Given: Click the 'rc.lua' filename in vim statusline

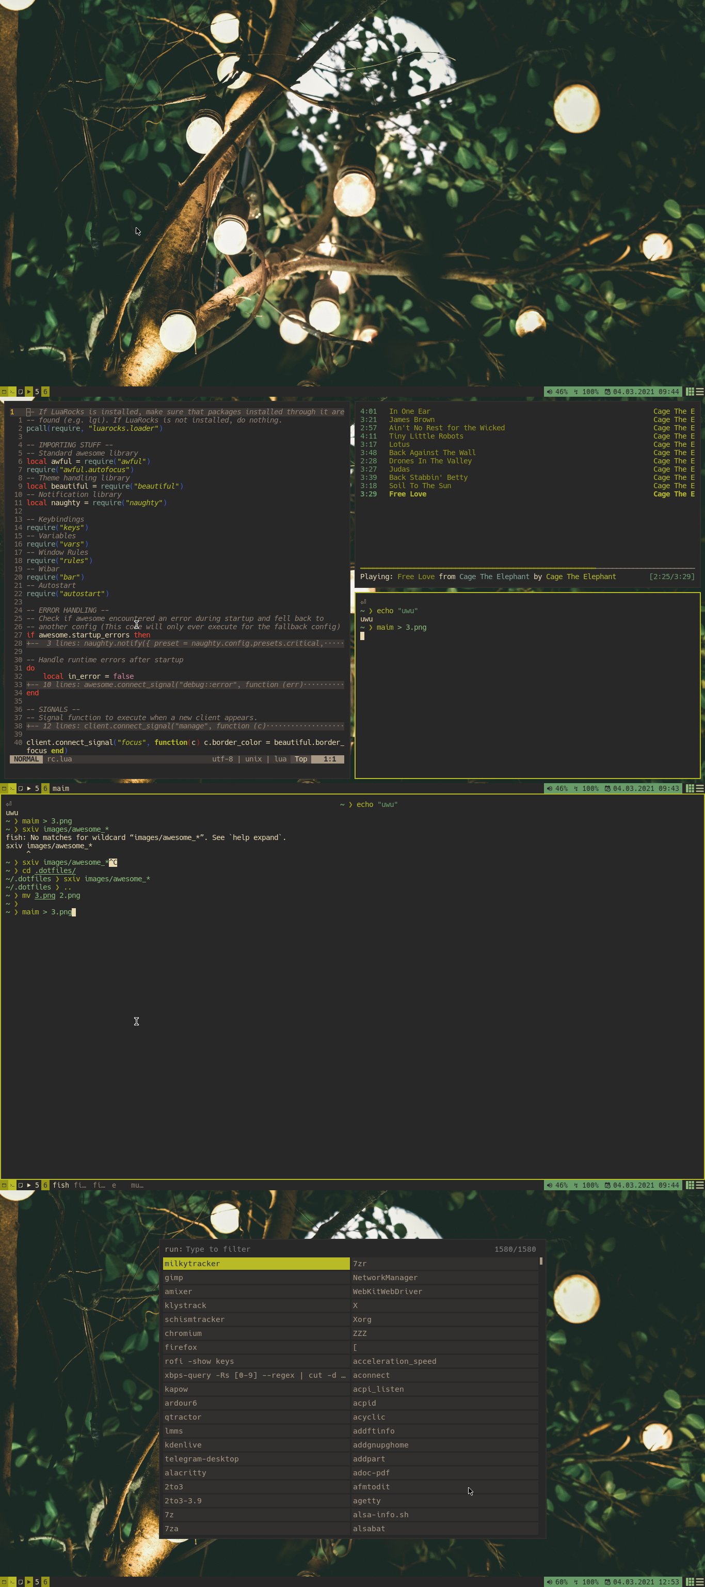Looking at the screenshot, I should pos(60,759).
